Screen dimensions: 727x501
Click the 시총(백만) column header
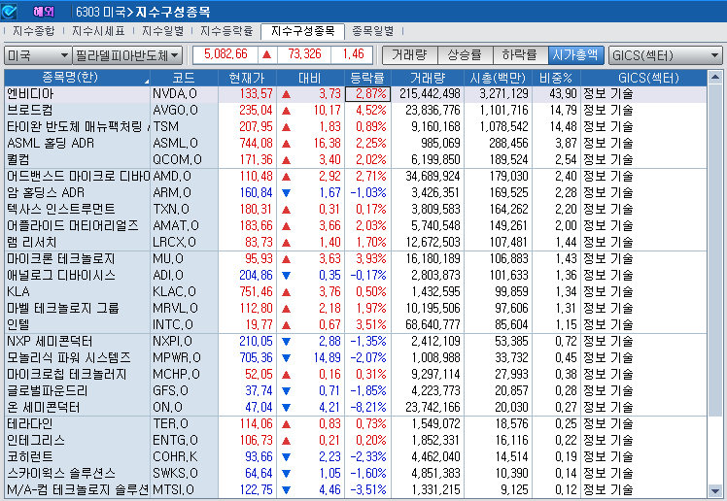(x=498, y=78)
